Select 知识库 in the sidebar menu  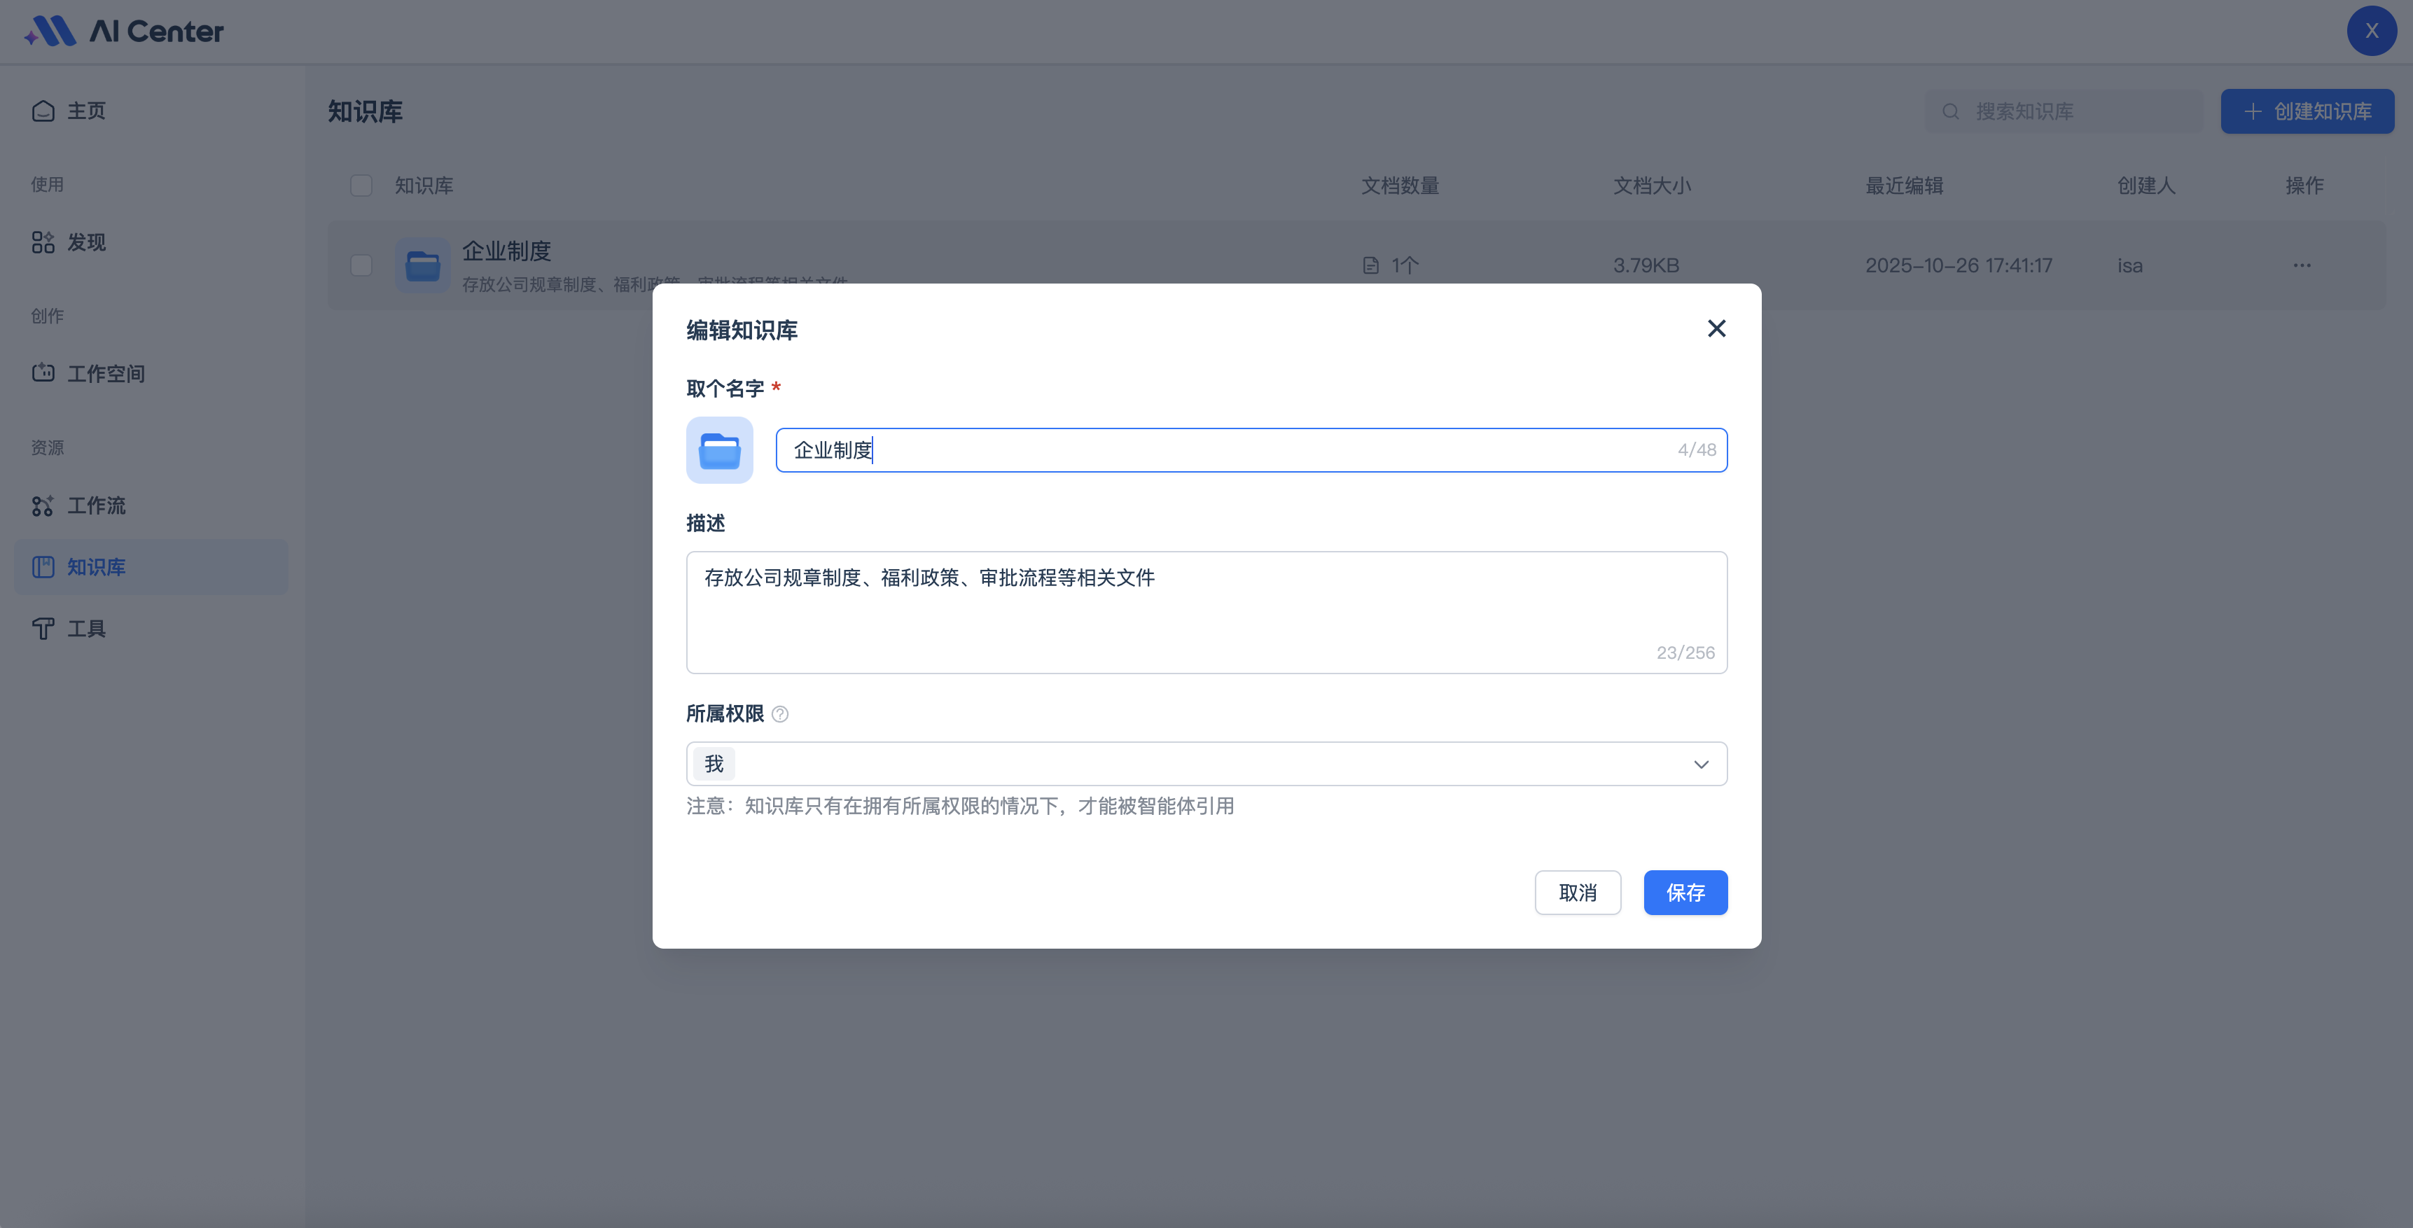(95, 566)
